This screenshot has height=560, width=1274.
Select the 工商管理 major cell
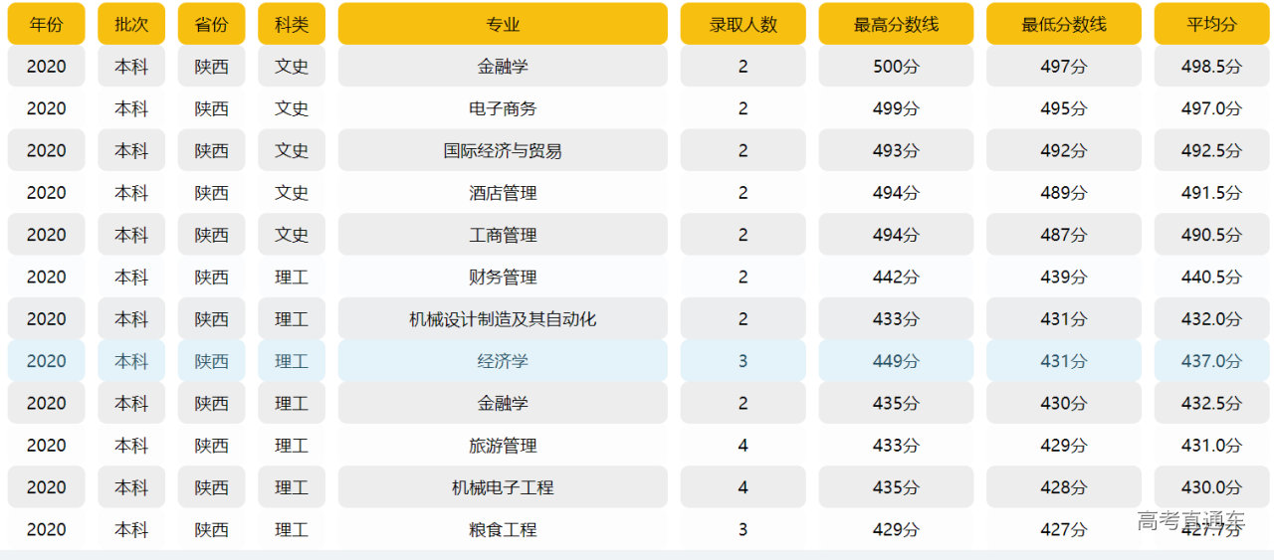tap(503, 235)
